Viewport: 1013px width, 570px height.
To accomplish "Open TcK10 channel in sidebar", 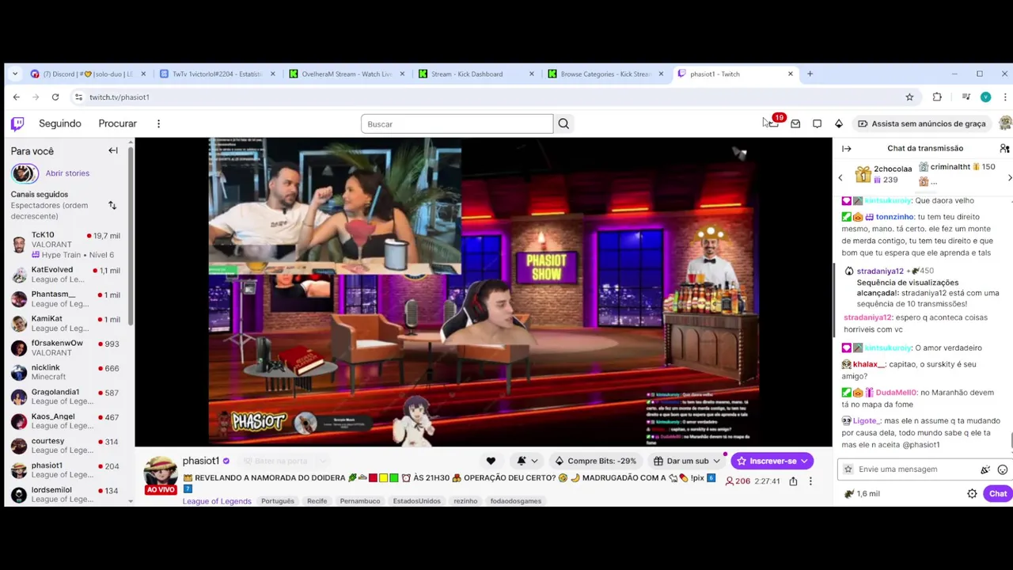I will coord(67,245).
